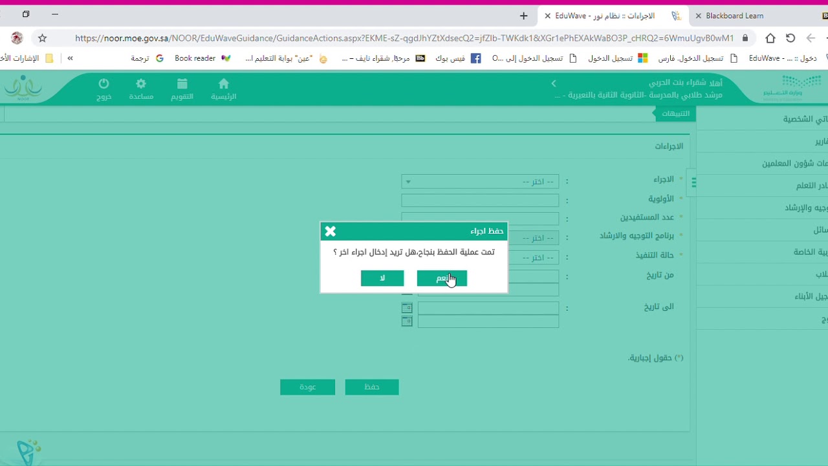The width and height of the screenshot is (828, 466).
Task: Open the فيس بوك Facebook bookmark
Action: [458, 58]
